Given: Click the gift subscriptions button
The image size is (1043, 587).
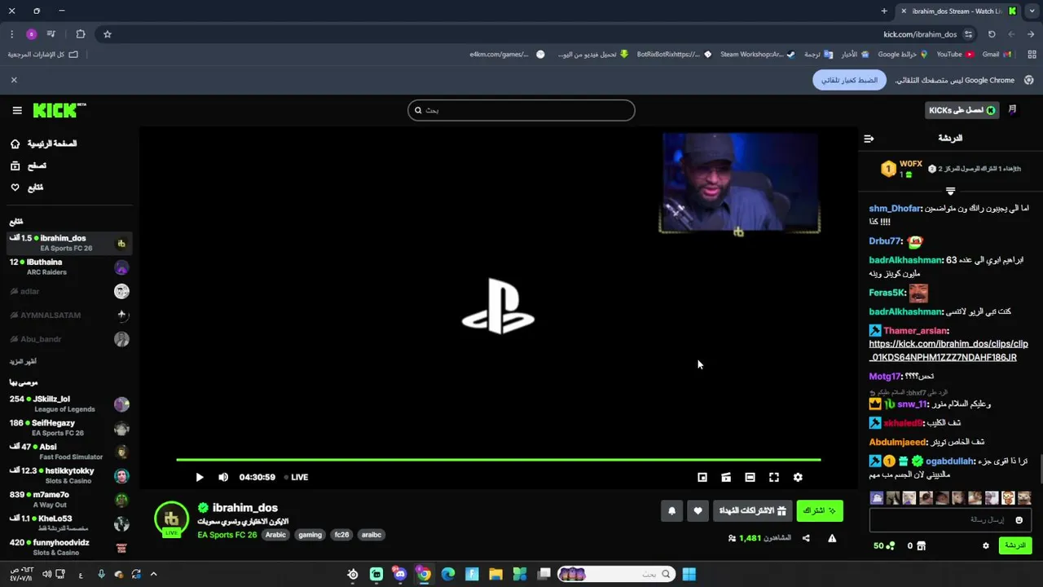Looking at the screenshot, I should point(753,511).
